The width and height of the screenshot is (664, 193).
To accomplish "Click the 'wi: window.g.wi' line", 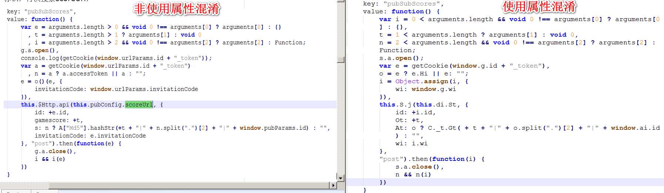I will (426, 89).
